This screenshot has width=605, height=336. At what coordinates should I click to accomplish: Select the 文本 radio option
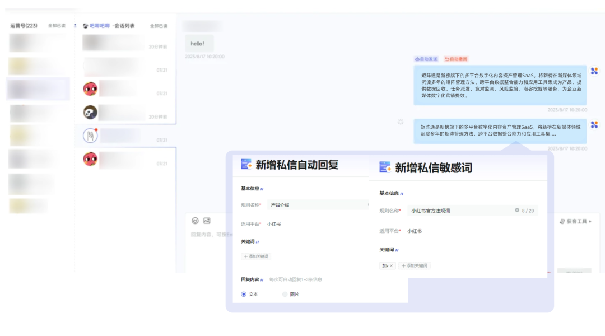[x=244, y=294]
